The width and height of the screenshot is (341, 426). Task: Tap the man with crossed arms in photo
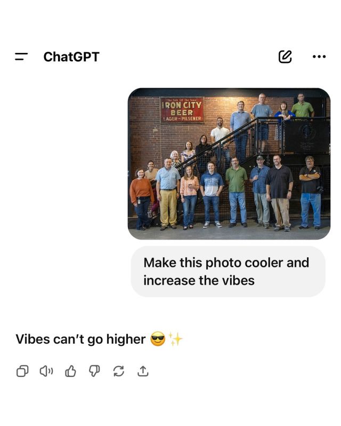pos(310,192)
